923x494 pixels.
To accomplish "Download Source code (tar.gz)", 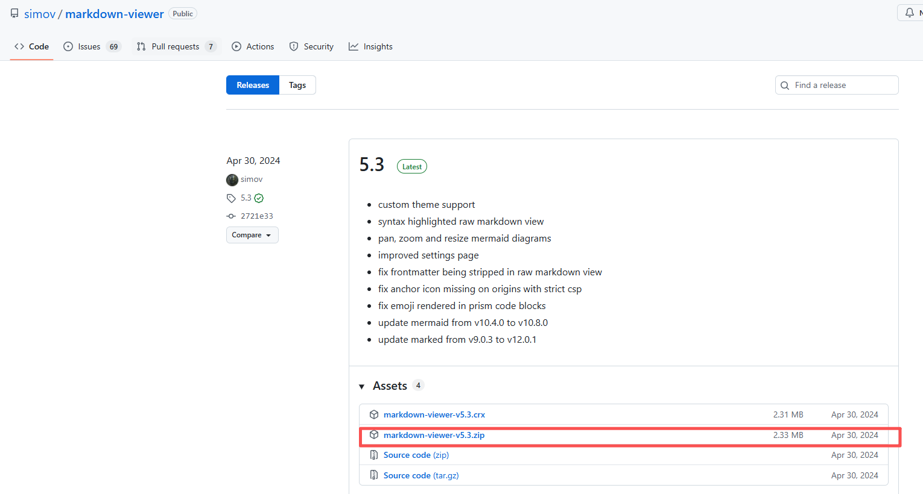I will click(421, 475).
